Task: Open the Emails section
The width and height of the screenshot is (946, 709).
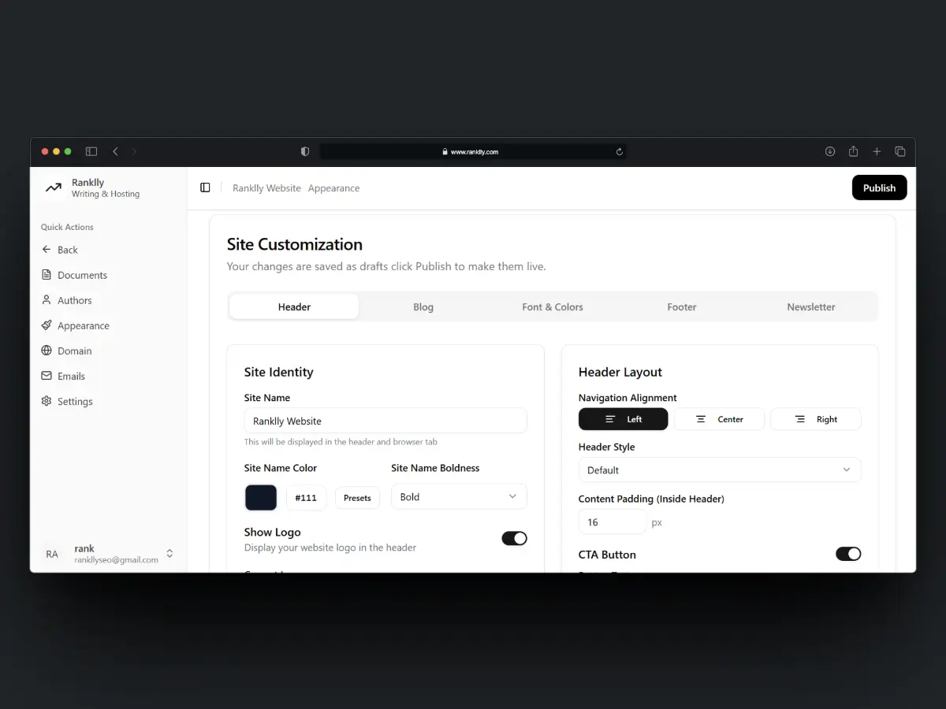Action: pos(69,376)
